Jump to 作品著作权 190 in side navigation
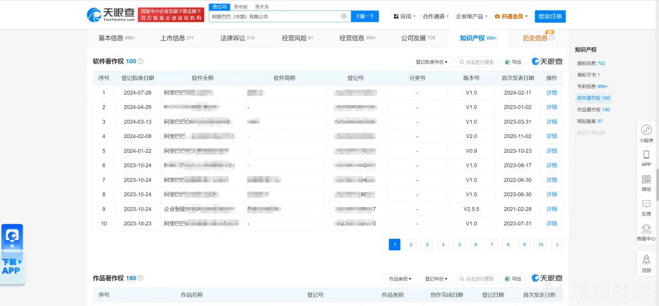 (594, 109)
